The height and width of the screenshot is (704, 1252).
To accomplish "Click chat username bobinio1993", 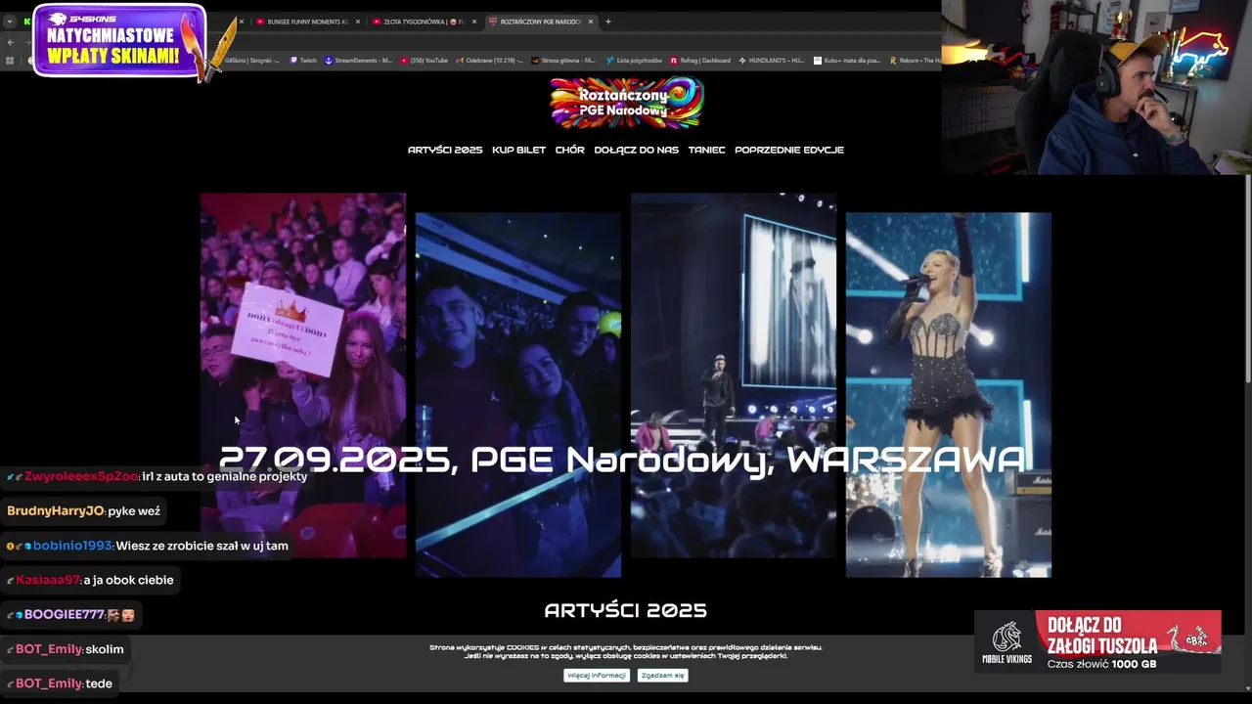I will (73, 546).
